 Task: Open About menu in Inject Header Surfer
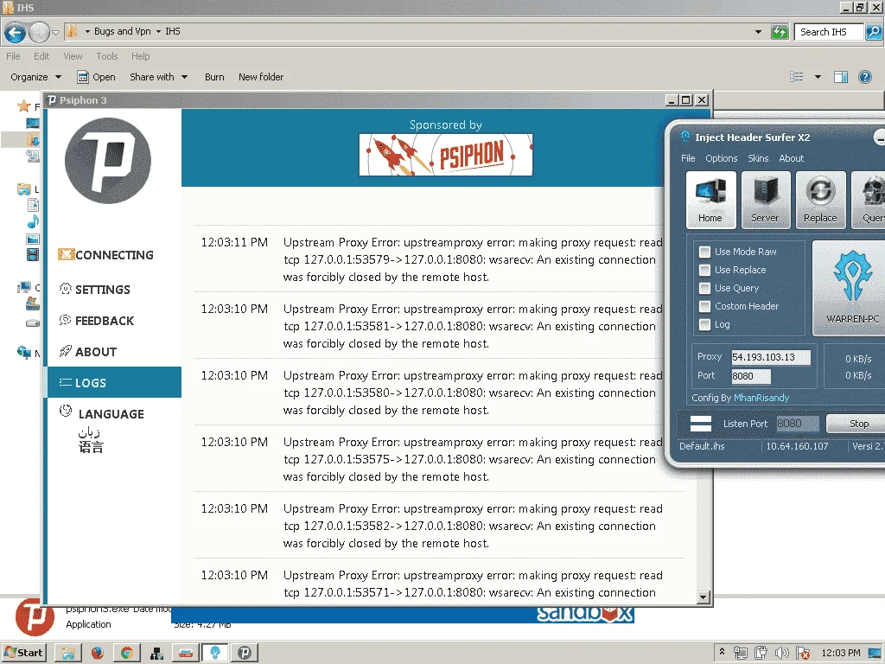click(792, 159)
